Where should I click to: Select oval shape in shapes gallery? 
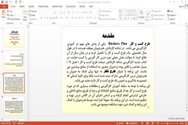point(131,12)
